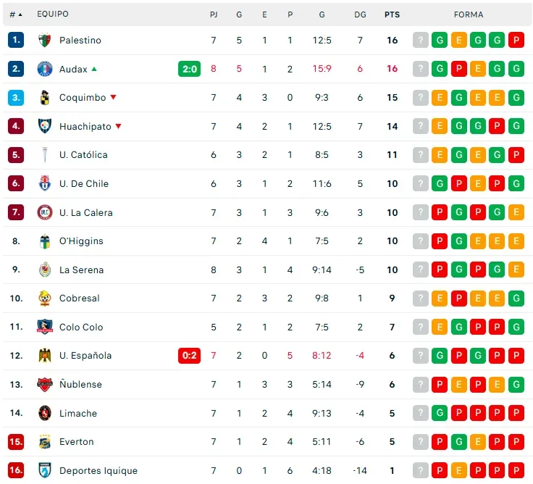This screenshot has width=533, height=484.
Task: Open the U. Católica team link
Action: coord(83,155)
